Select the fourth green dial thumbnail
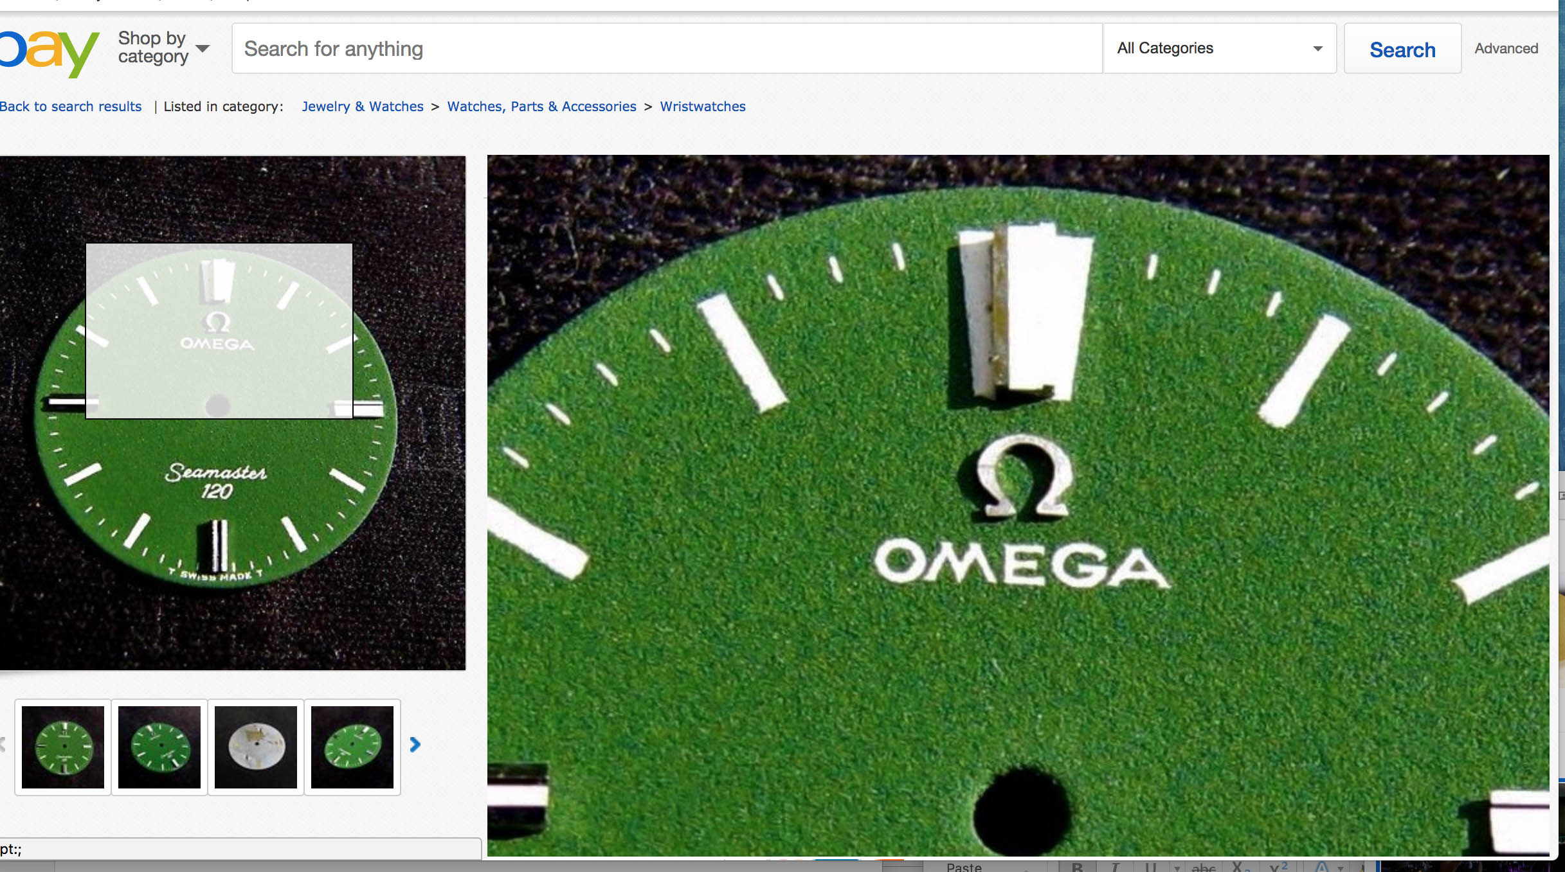The height and width of the screenshot is (872, 1565). [352, 747]
